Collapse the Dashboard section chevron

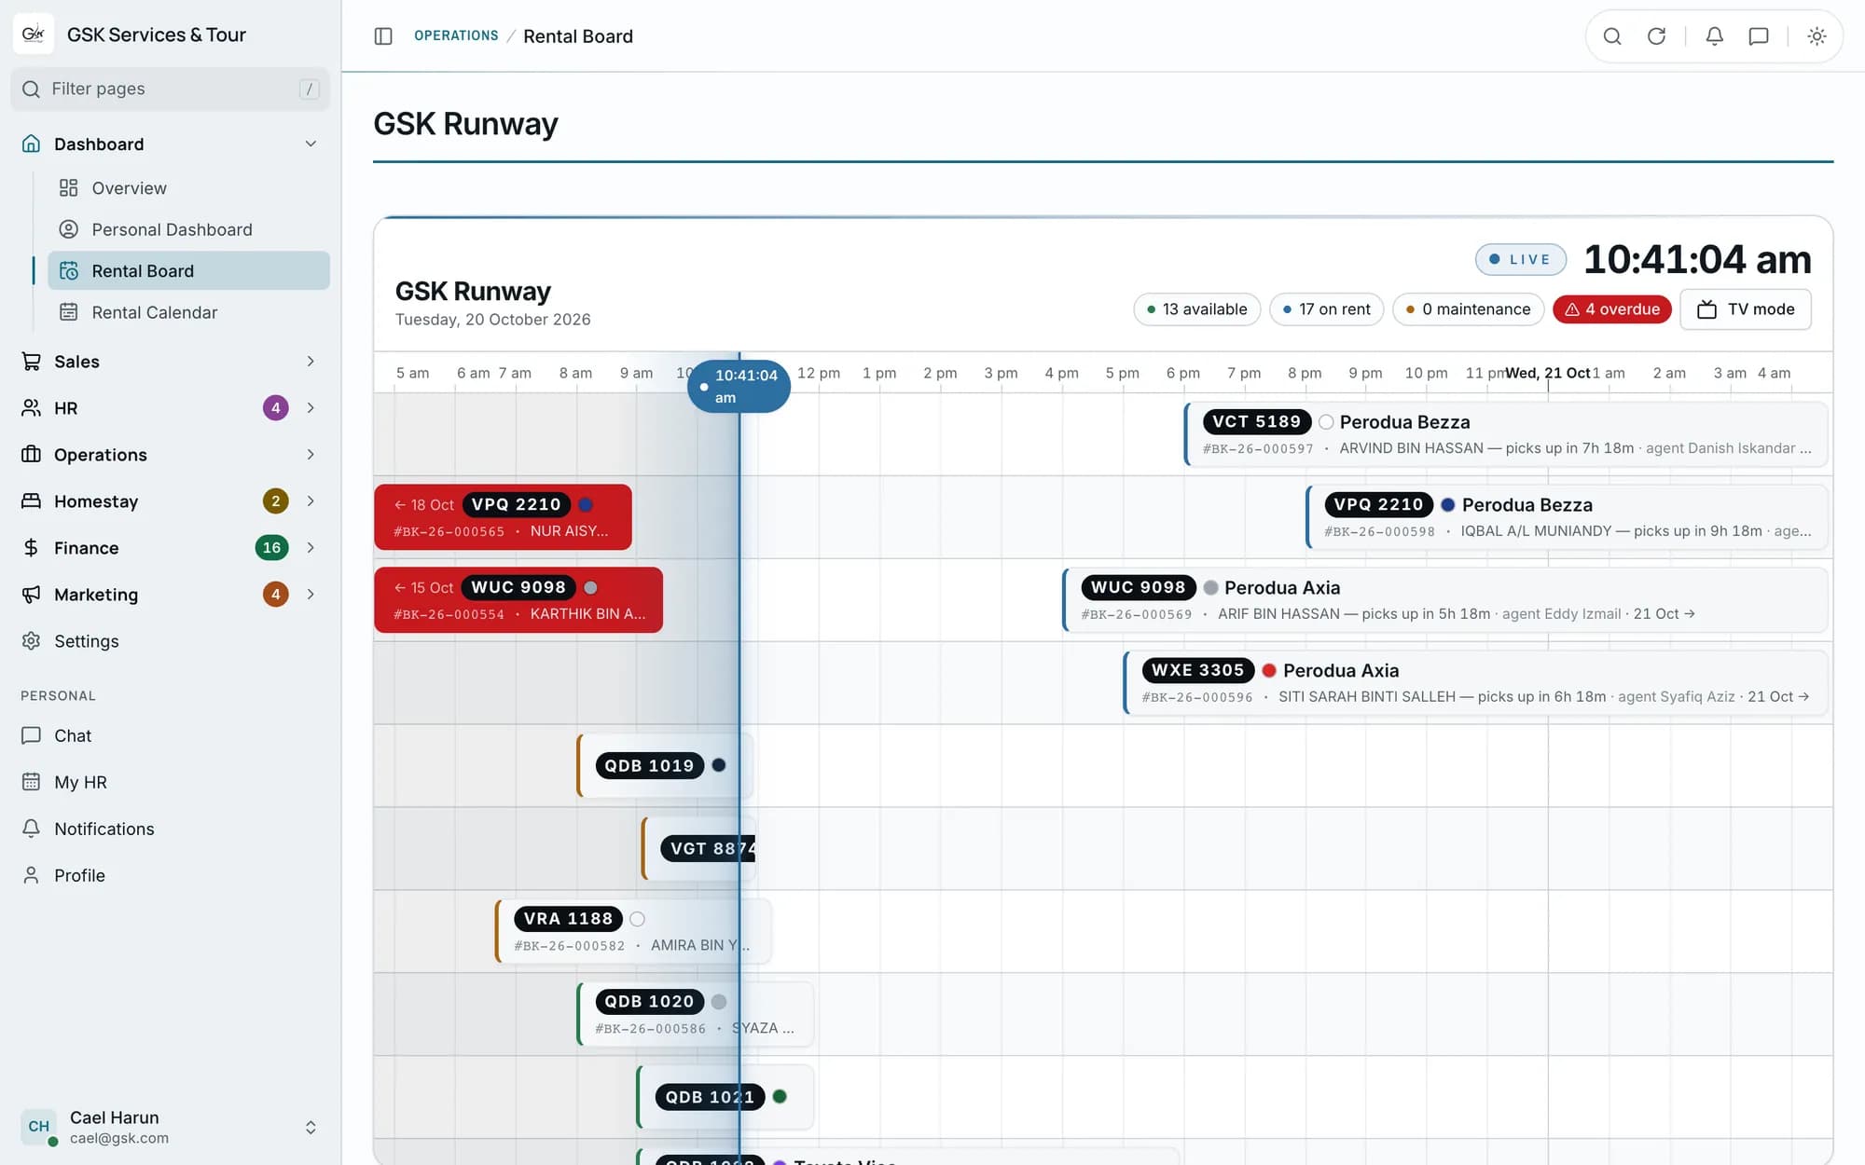[311, 144]
